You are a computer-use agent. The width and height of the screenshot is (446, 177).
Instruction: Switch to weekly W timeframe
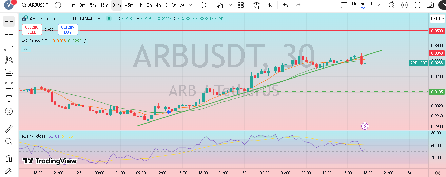174,5
